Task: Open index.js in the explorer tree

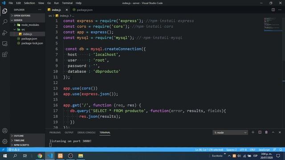Action: point(27,34)
